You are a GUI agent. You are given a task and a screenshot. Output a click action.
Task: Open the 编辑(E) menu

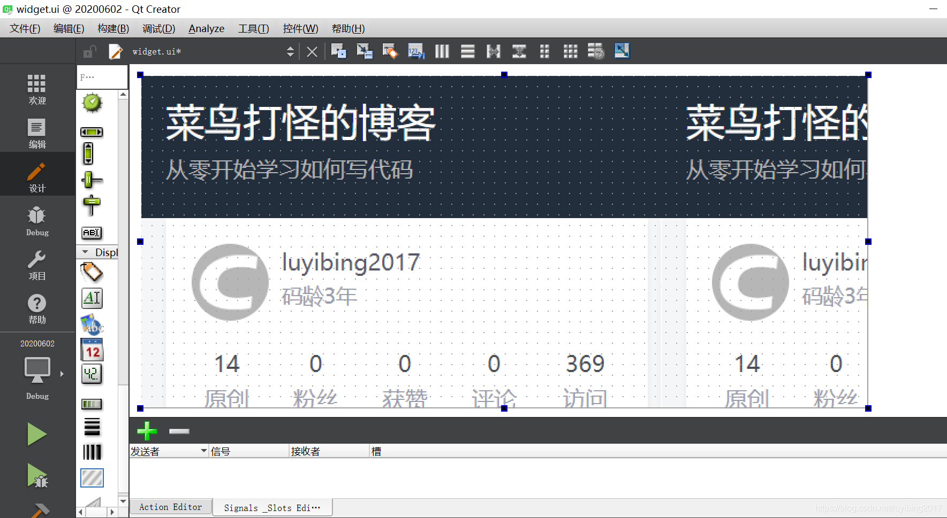pos(69,28)
